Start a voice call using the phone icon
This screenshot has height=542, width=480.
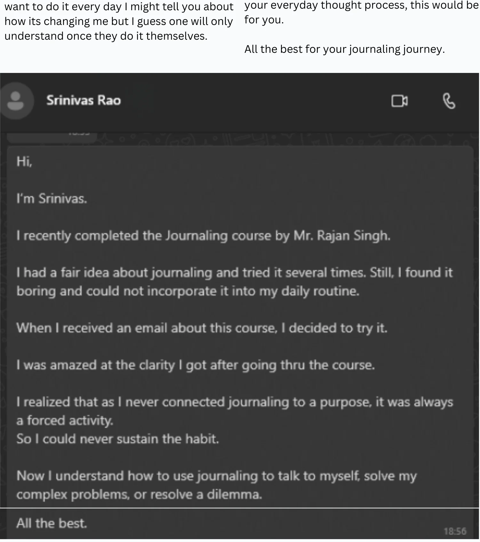[449, 101]
